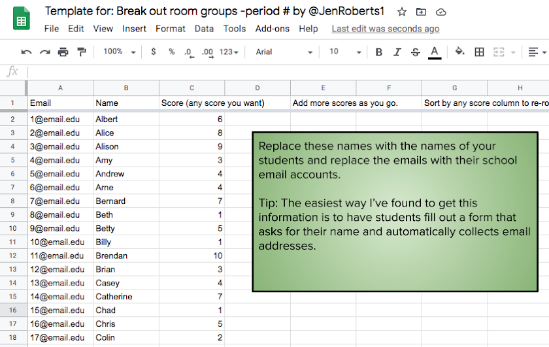Select the green instructions text box

click(395, 212)
